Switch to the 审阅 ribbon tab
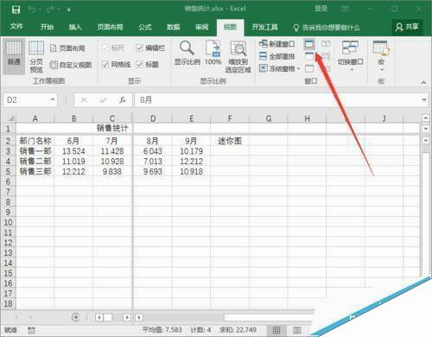 (201, 27)
